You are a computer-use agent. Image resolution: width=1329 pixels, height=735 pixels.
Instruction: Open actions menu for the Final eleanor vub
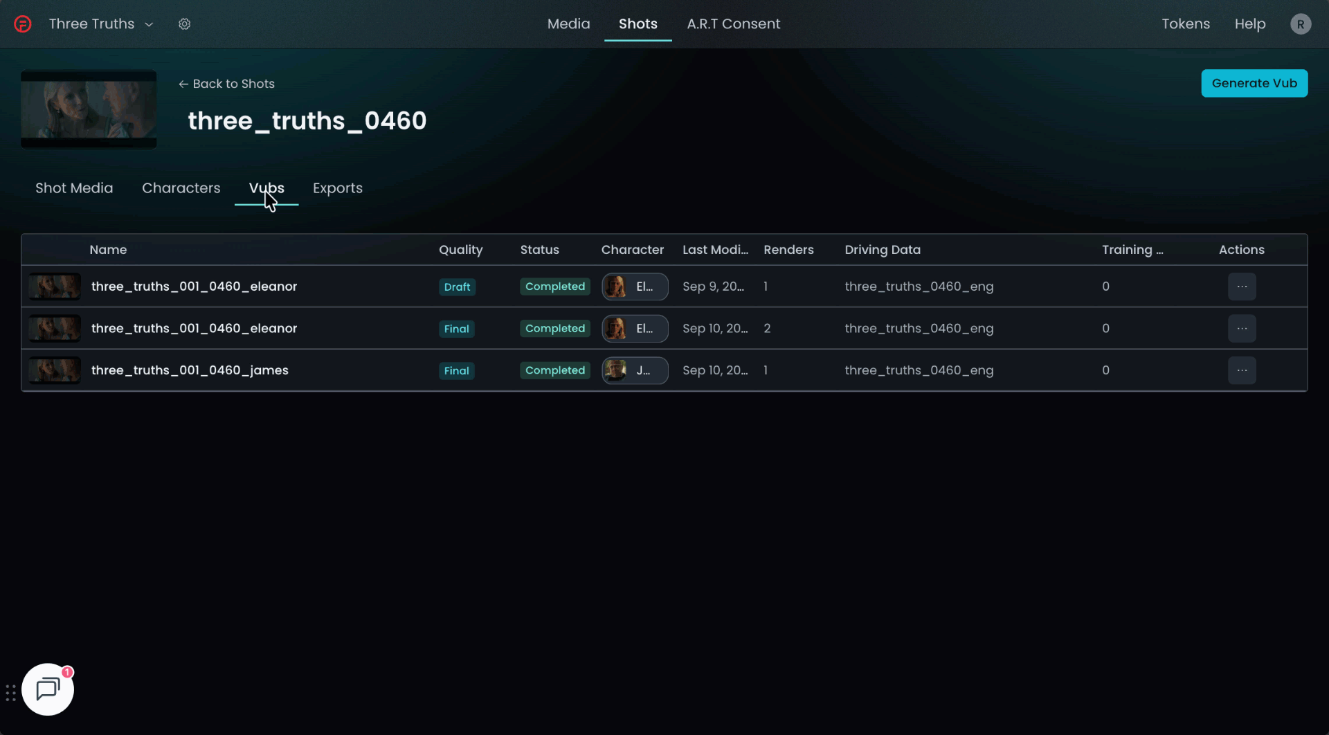1242,329
